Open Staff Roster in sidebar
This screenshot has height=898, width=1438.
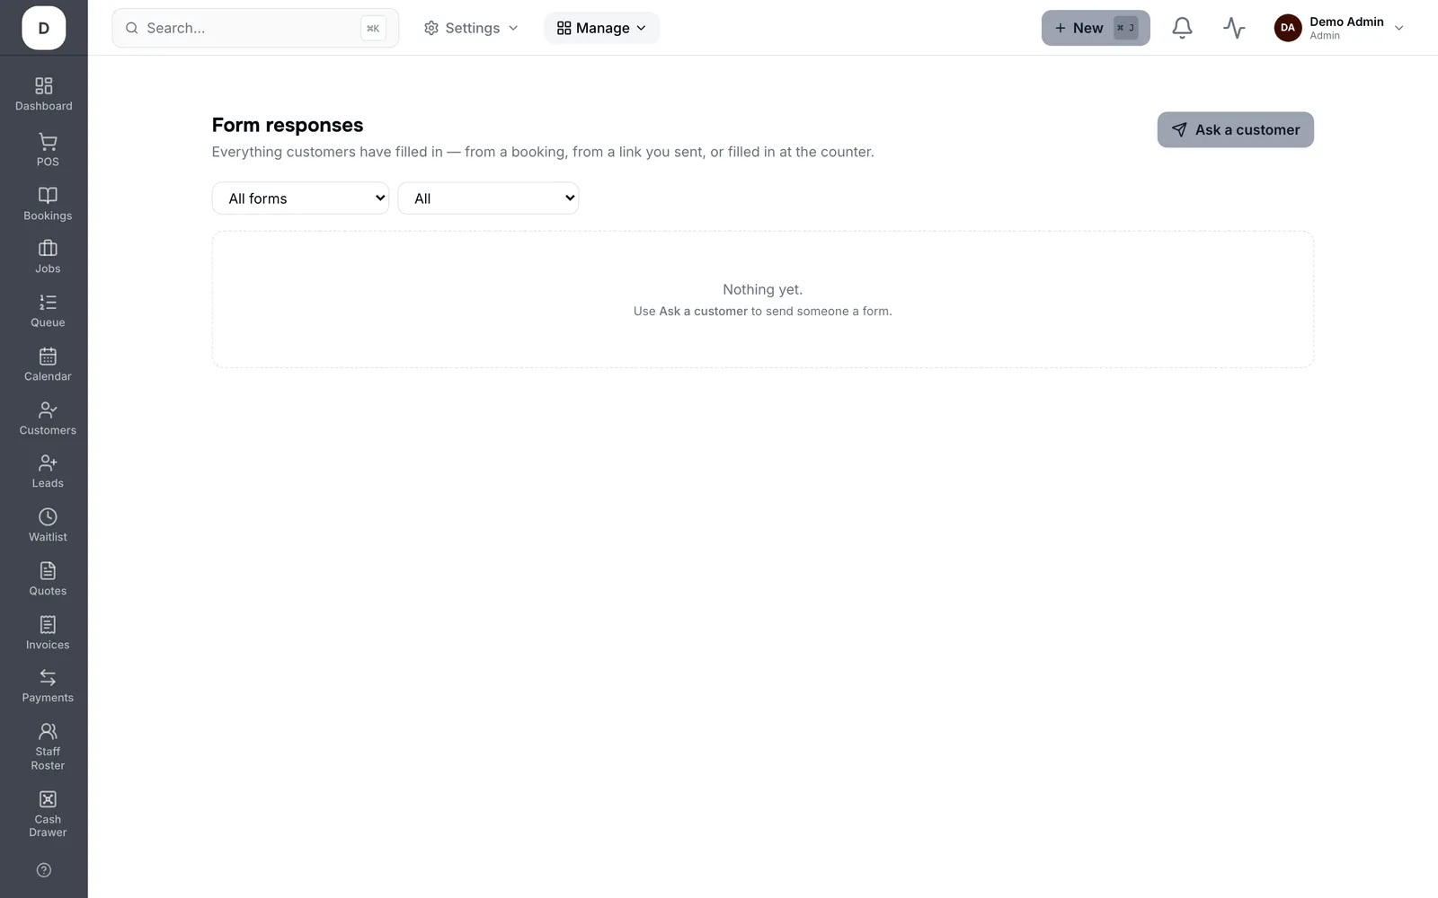pos(48,747)
